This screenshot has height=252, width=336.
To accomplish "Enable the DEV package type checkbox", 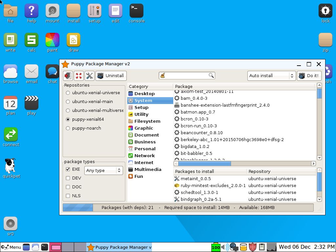I will (x=67, y=178).
